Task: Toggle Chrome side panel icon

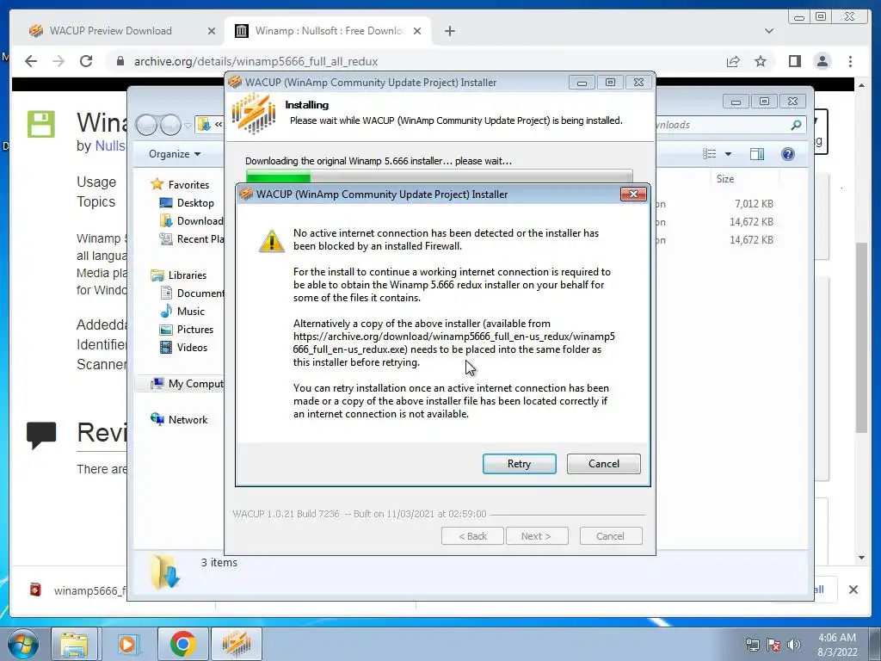Action: pos(794,61)
